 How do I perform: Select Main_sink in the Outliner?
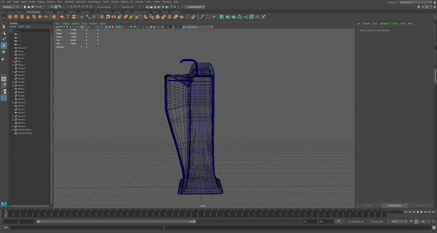(x=22, y=48)
